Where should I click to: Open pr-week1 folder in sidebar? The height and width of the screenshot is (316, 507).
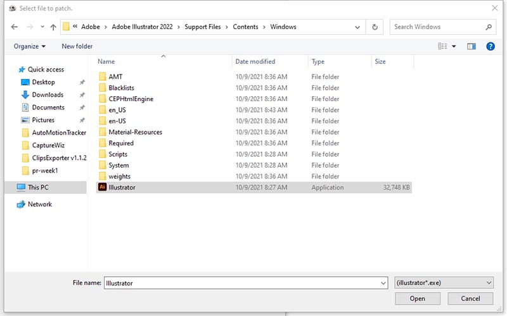[x=44, y=171]
